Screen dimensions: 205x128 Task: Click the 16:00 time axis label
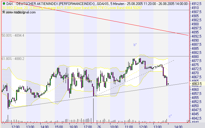(x=73, y=127)
